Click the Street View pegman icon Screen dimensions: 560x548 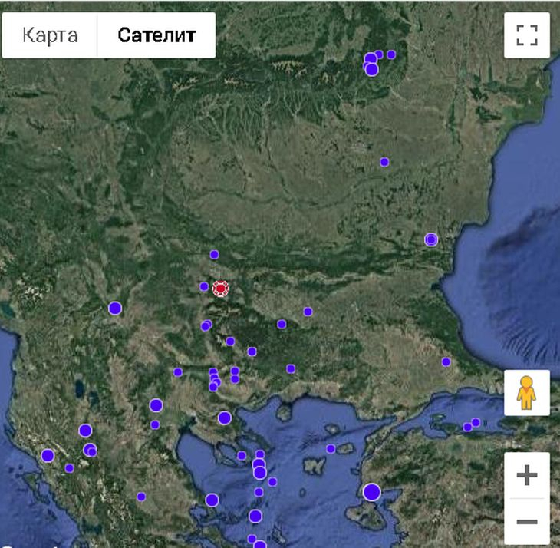[527, 393]
